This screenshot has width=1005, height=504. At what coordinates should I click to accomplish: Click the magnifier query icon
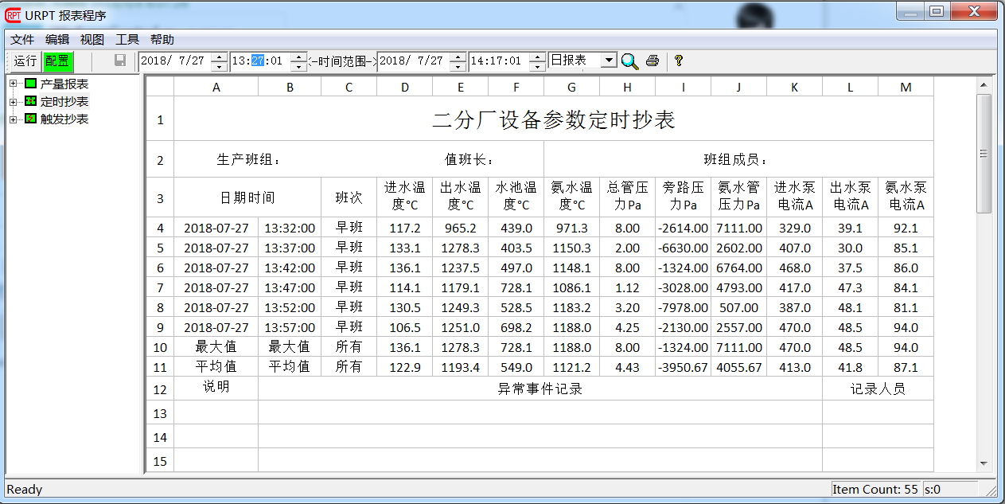coord(629,61)
